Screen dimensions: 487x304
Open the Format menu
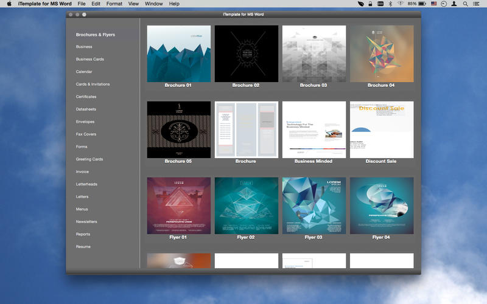114,4
